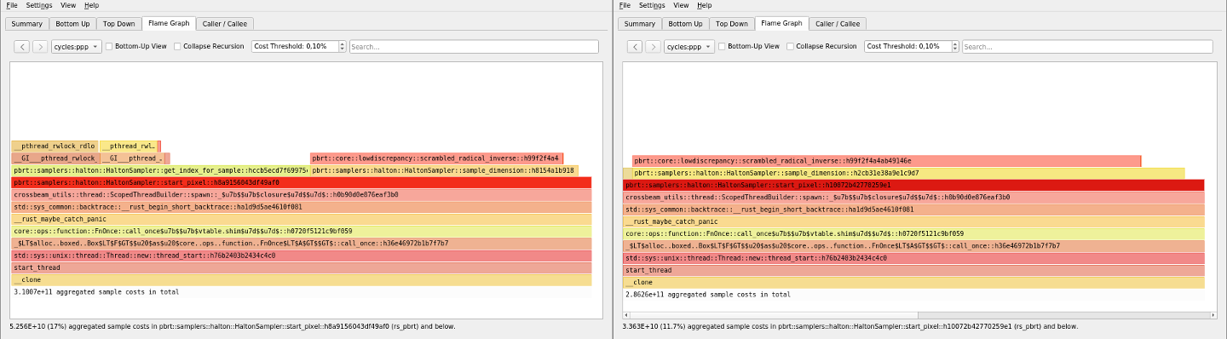Image resolution: width=1227 pixels, height=339 pixels.
Task: Open Settings menu in right window
Action: [652, 5]
